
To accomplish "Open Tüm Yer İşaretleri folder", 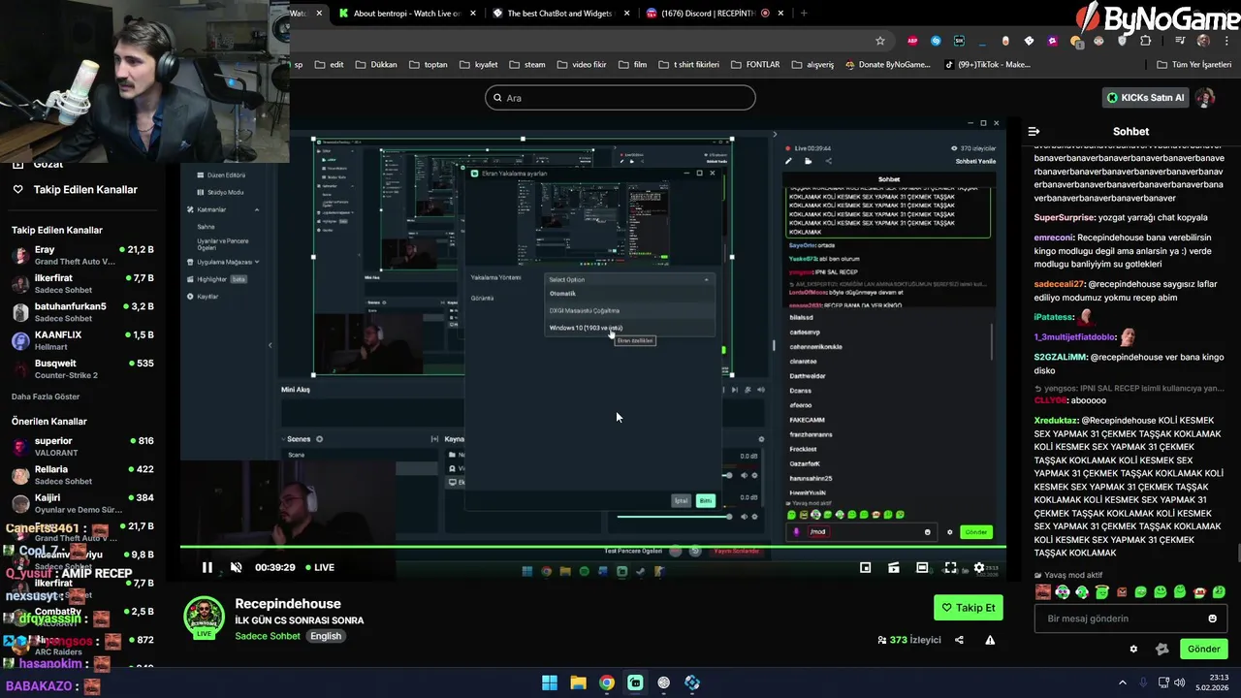I will click(1194, 65).
